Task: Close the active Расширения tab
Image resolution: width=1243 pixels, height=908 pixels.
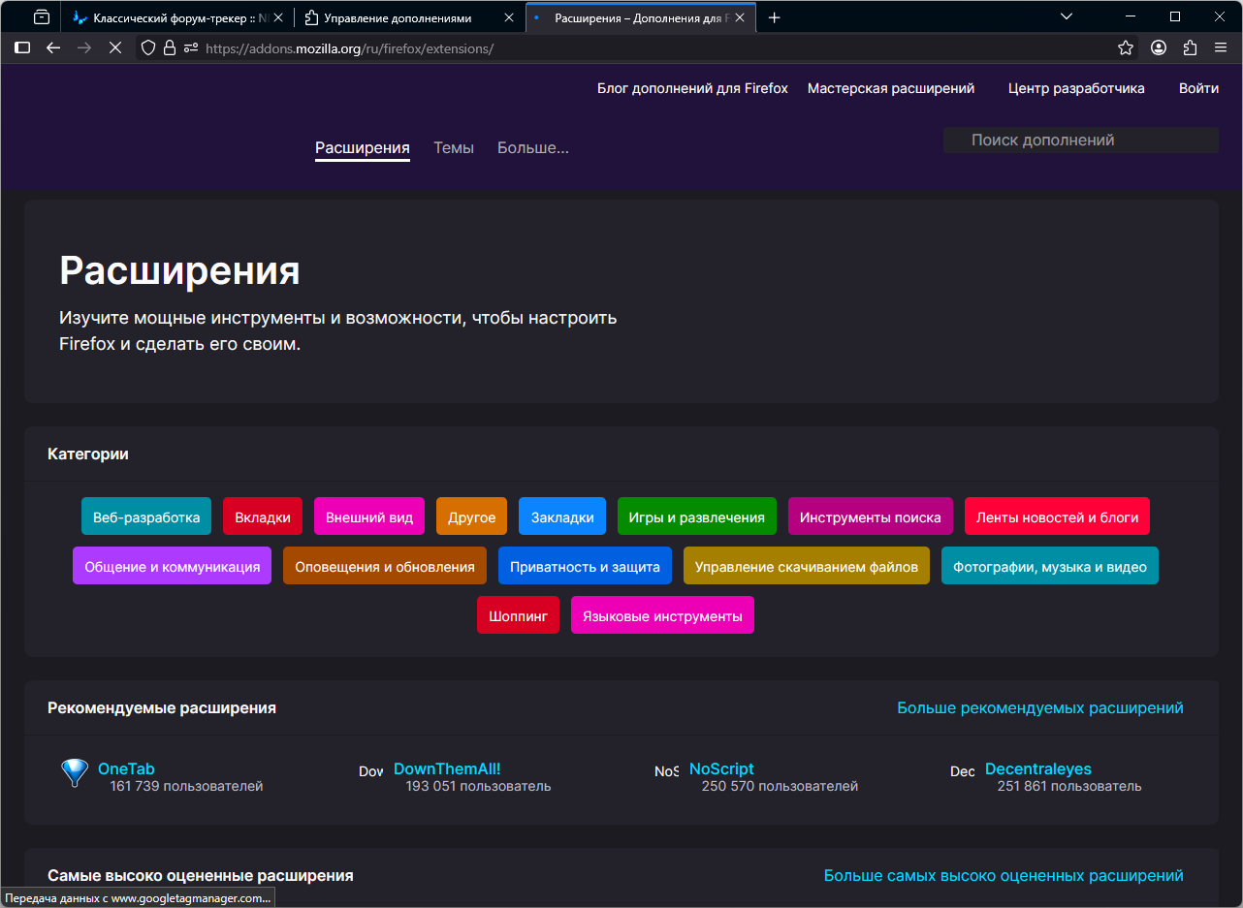Action: pyautogui.click(x=740, y=17)
